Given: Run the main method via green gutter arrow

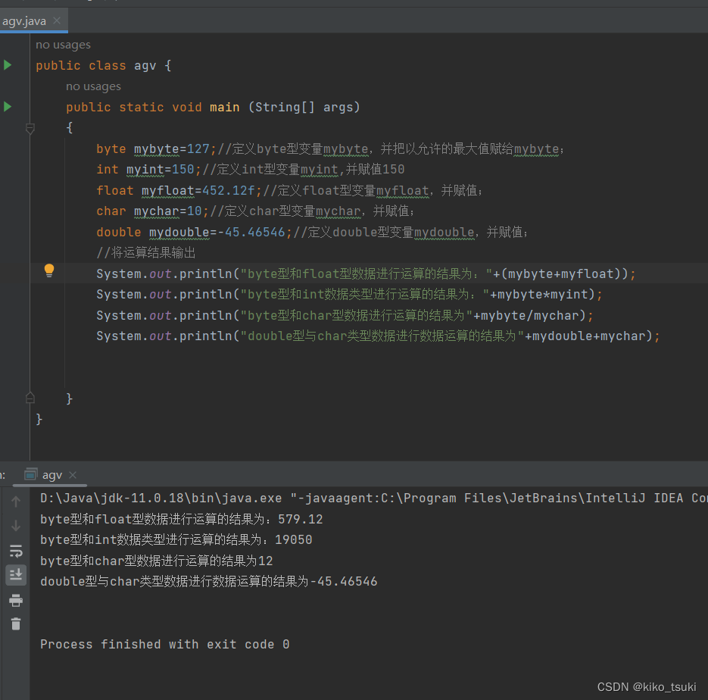Looking at the screenshot, I should coord(8,107).
